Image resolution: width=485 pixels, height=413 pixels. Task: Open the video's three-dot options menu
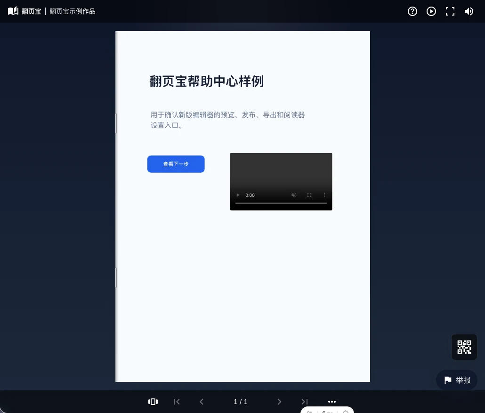[x=324, y=195]
